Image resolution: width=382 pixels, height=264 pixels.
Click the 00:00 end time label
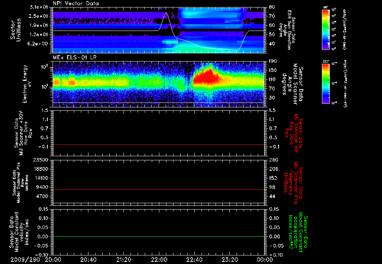tap(265, 260)
